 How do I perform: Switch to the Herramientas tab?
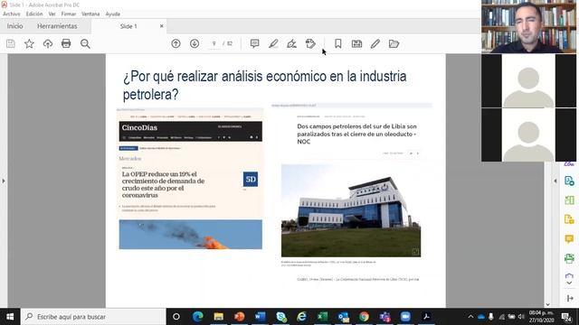point(57,26)
